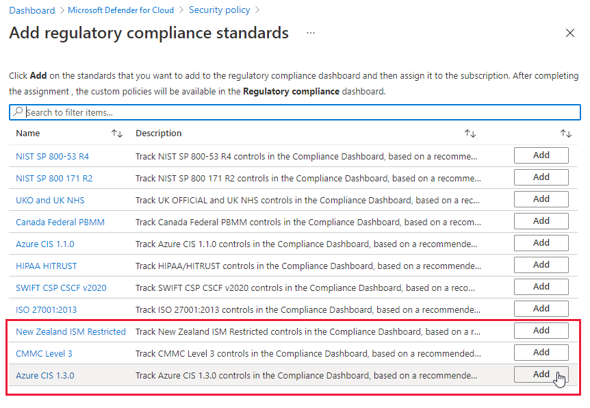Focus the Search to filter items field
The width and height of the screenshot is (590, 408).
click(x=295, y=112)
